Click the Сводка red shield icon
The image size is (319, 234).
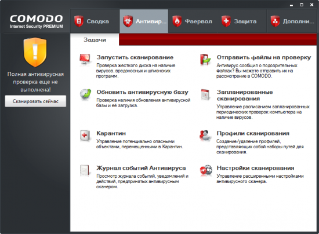pos(79,21)
